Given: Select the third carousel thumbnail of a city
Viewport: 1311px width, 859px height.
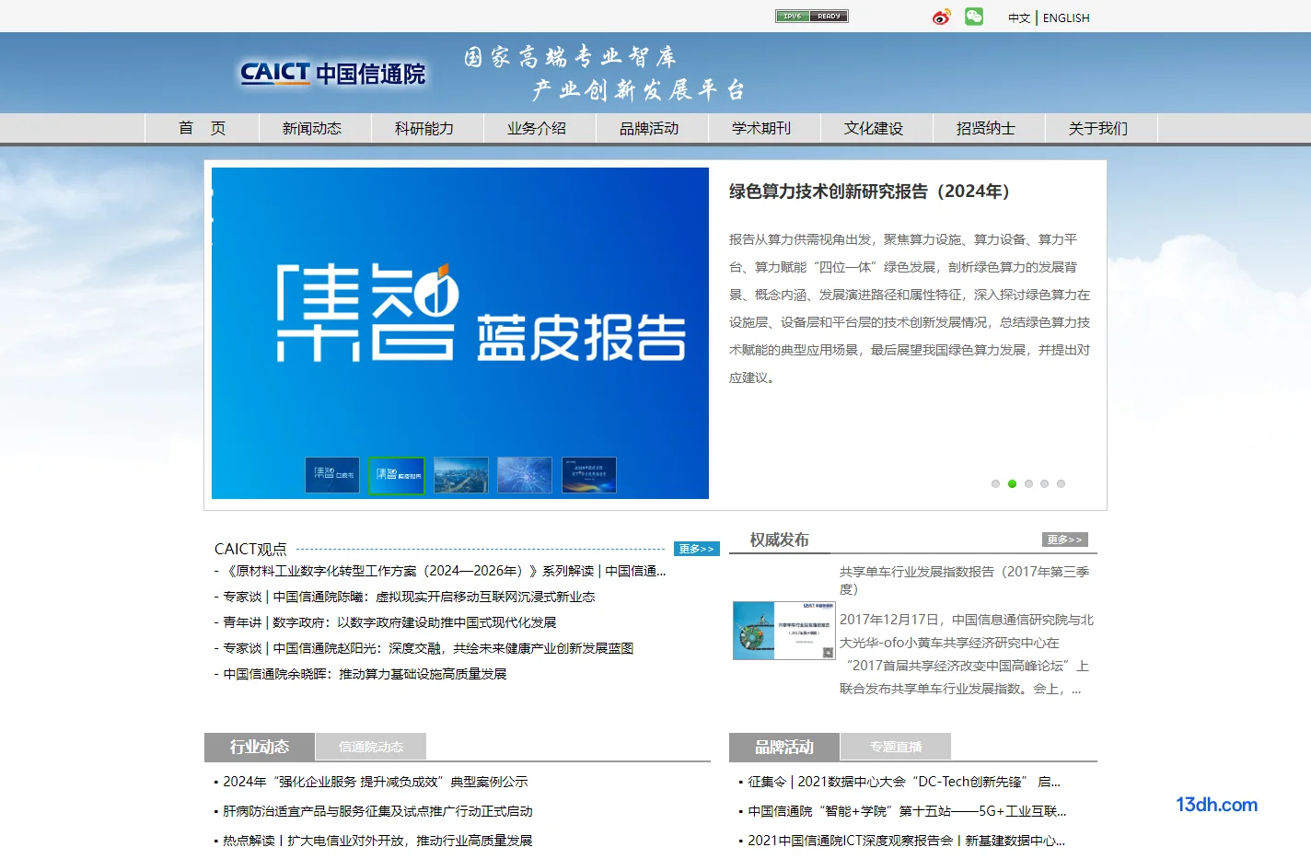Looking at the screenshot, I should tap(461, 475).
